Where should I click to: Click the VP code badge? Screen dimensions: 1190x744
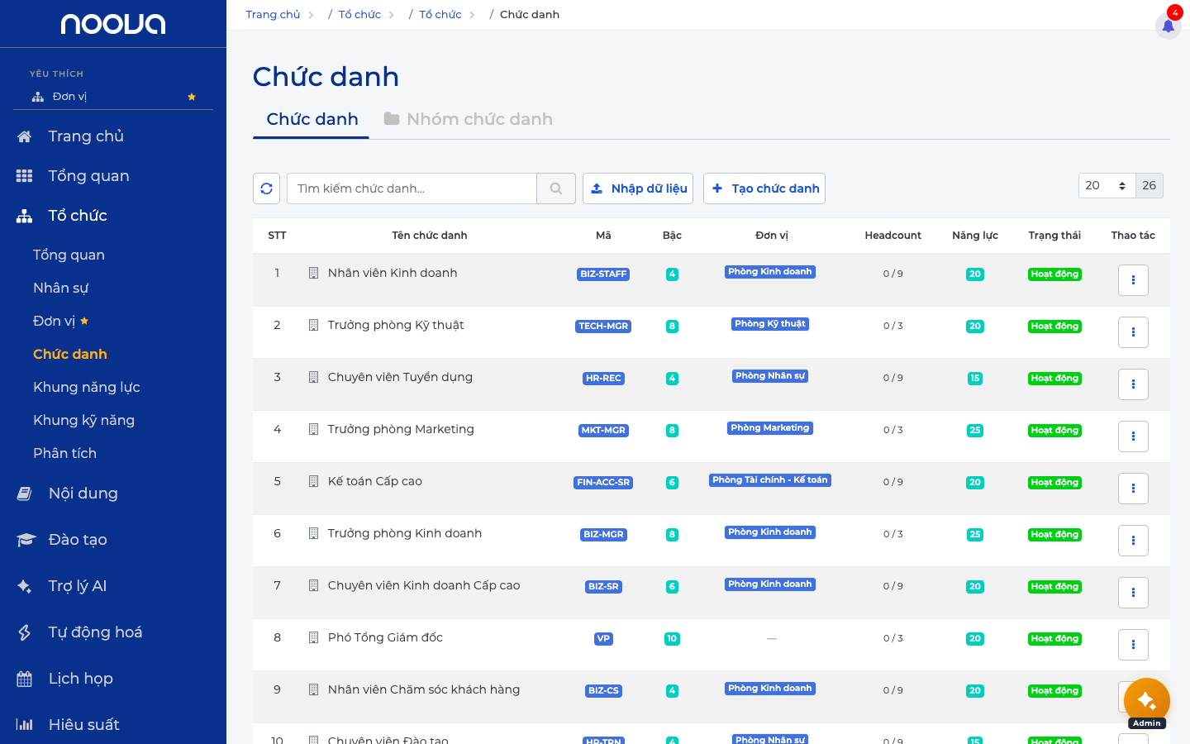pos(603,639)
